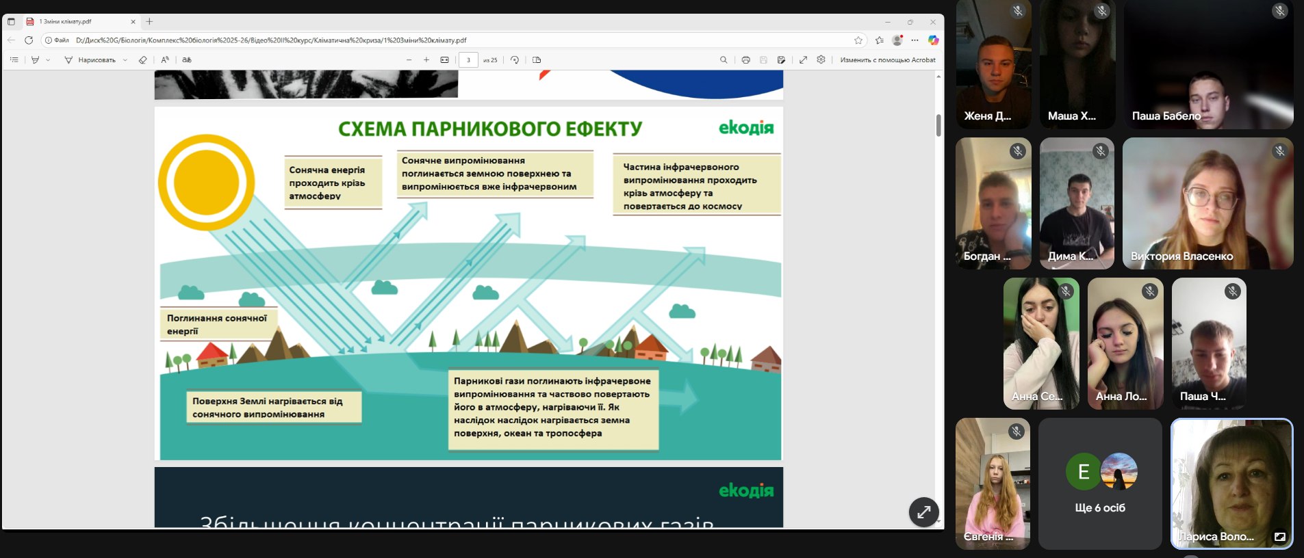Launch Copilot from the browser toolbar
Image resolution: width=1304 pixels, height=558 pixels.
click(933, 40)
